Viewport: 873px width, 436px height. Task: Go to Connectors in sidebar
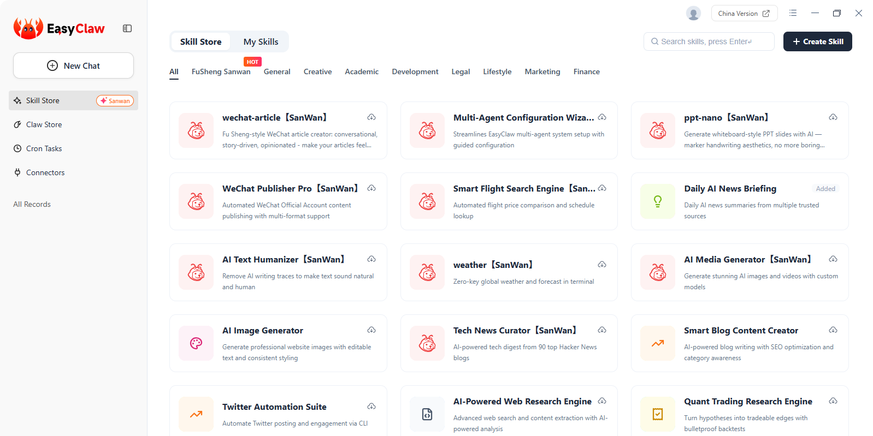pos(45,172)
